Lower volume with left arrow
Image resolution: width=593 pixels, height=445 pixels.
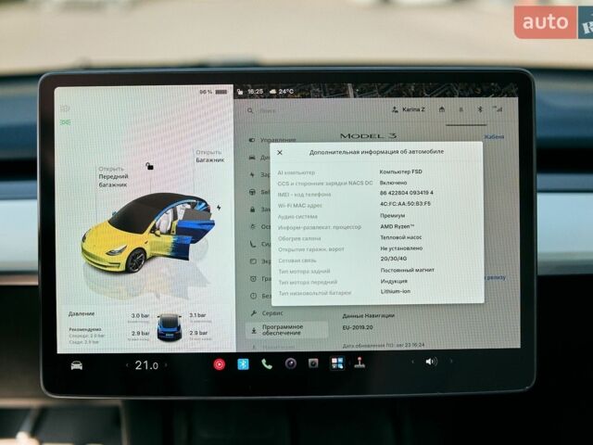coord(412,362)
